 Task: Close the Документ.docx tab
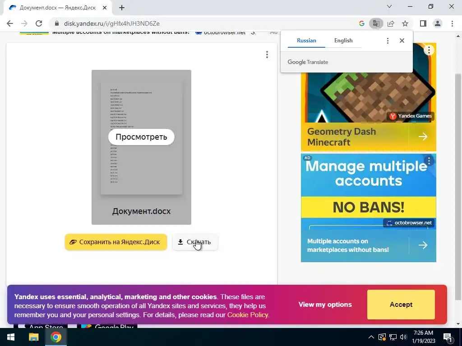[x=105, y=8]
